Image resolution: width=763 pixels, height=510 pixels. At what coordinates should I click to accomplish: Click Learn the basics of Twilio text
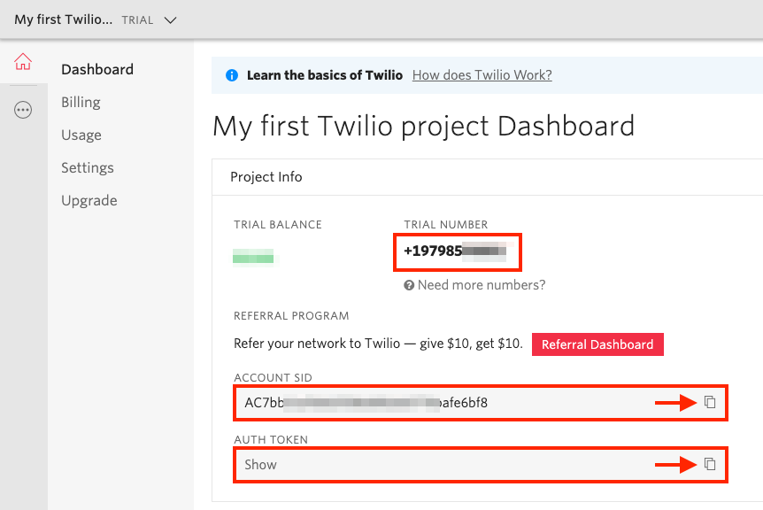pyautogui.click(x=325, y=75)
